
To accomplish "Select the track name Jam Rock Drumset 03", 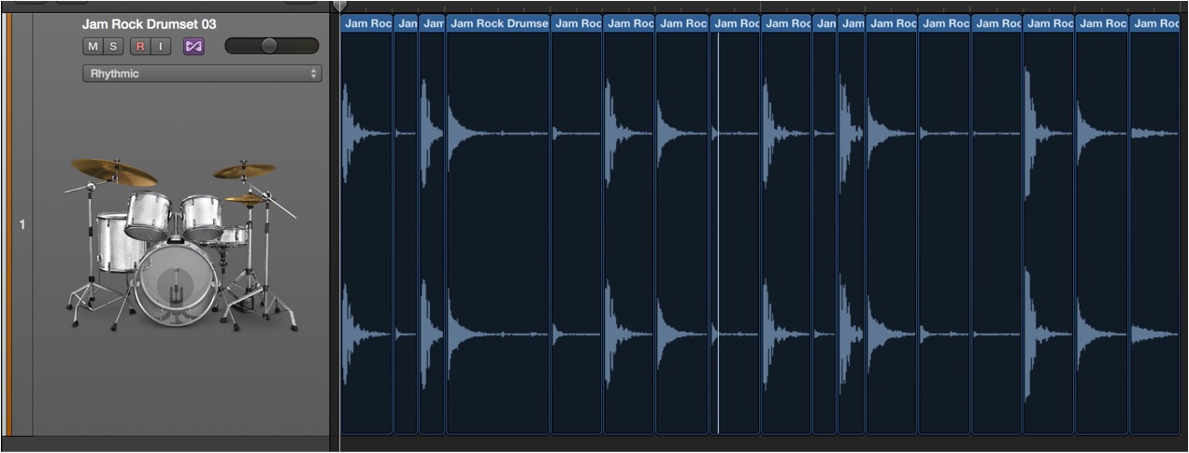I will click(149, 24).
